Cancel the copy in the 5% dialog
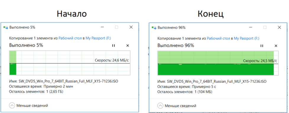The width and height of the screenshot is (289, 113). pyautogui.click(x=128, y=46)
